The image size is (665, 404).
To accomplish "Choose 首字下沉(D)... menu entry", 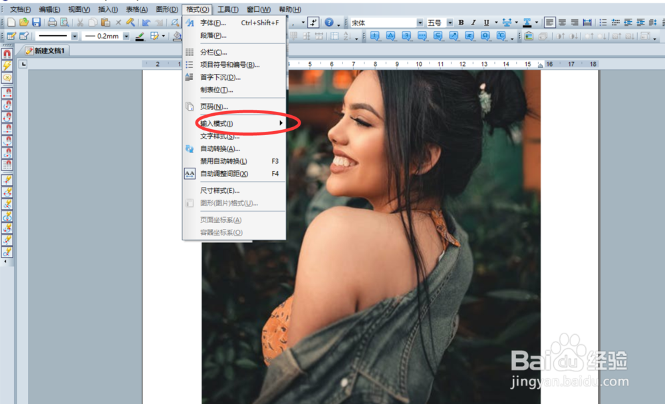I will 234,77.
